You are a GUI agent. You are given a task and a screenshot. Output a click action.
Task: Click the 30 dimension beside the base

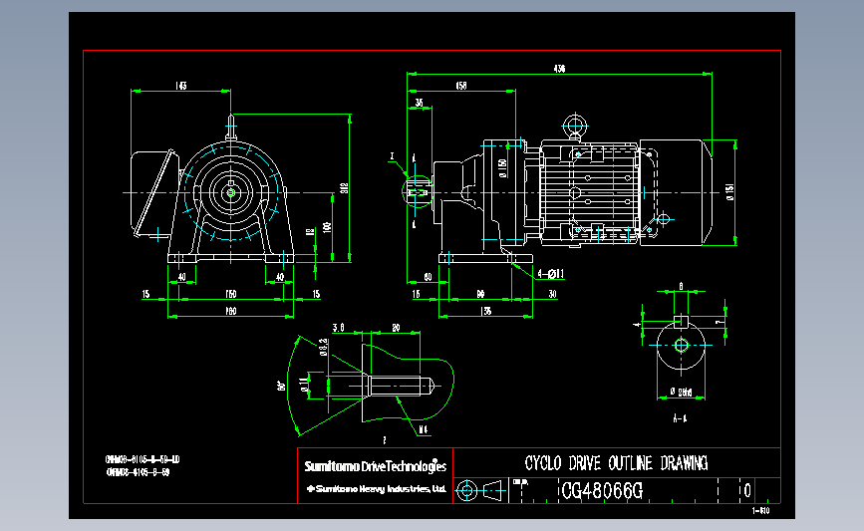pos(553,294)
